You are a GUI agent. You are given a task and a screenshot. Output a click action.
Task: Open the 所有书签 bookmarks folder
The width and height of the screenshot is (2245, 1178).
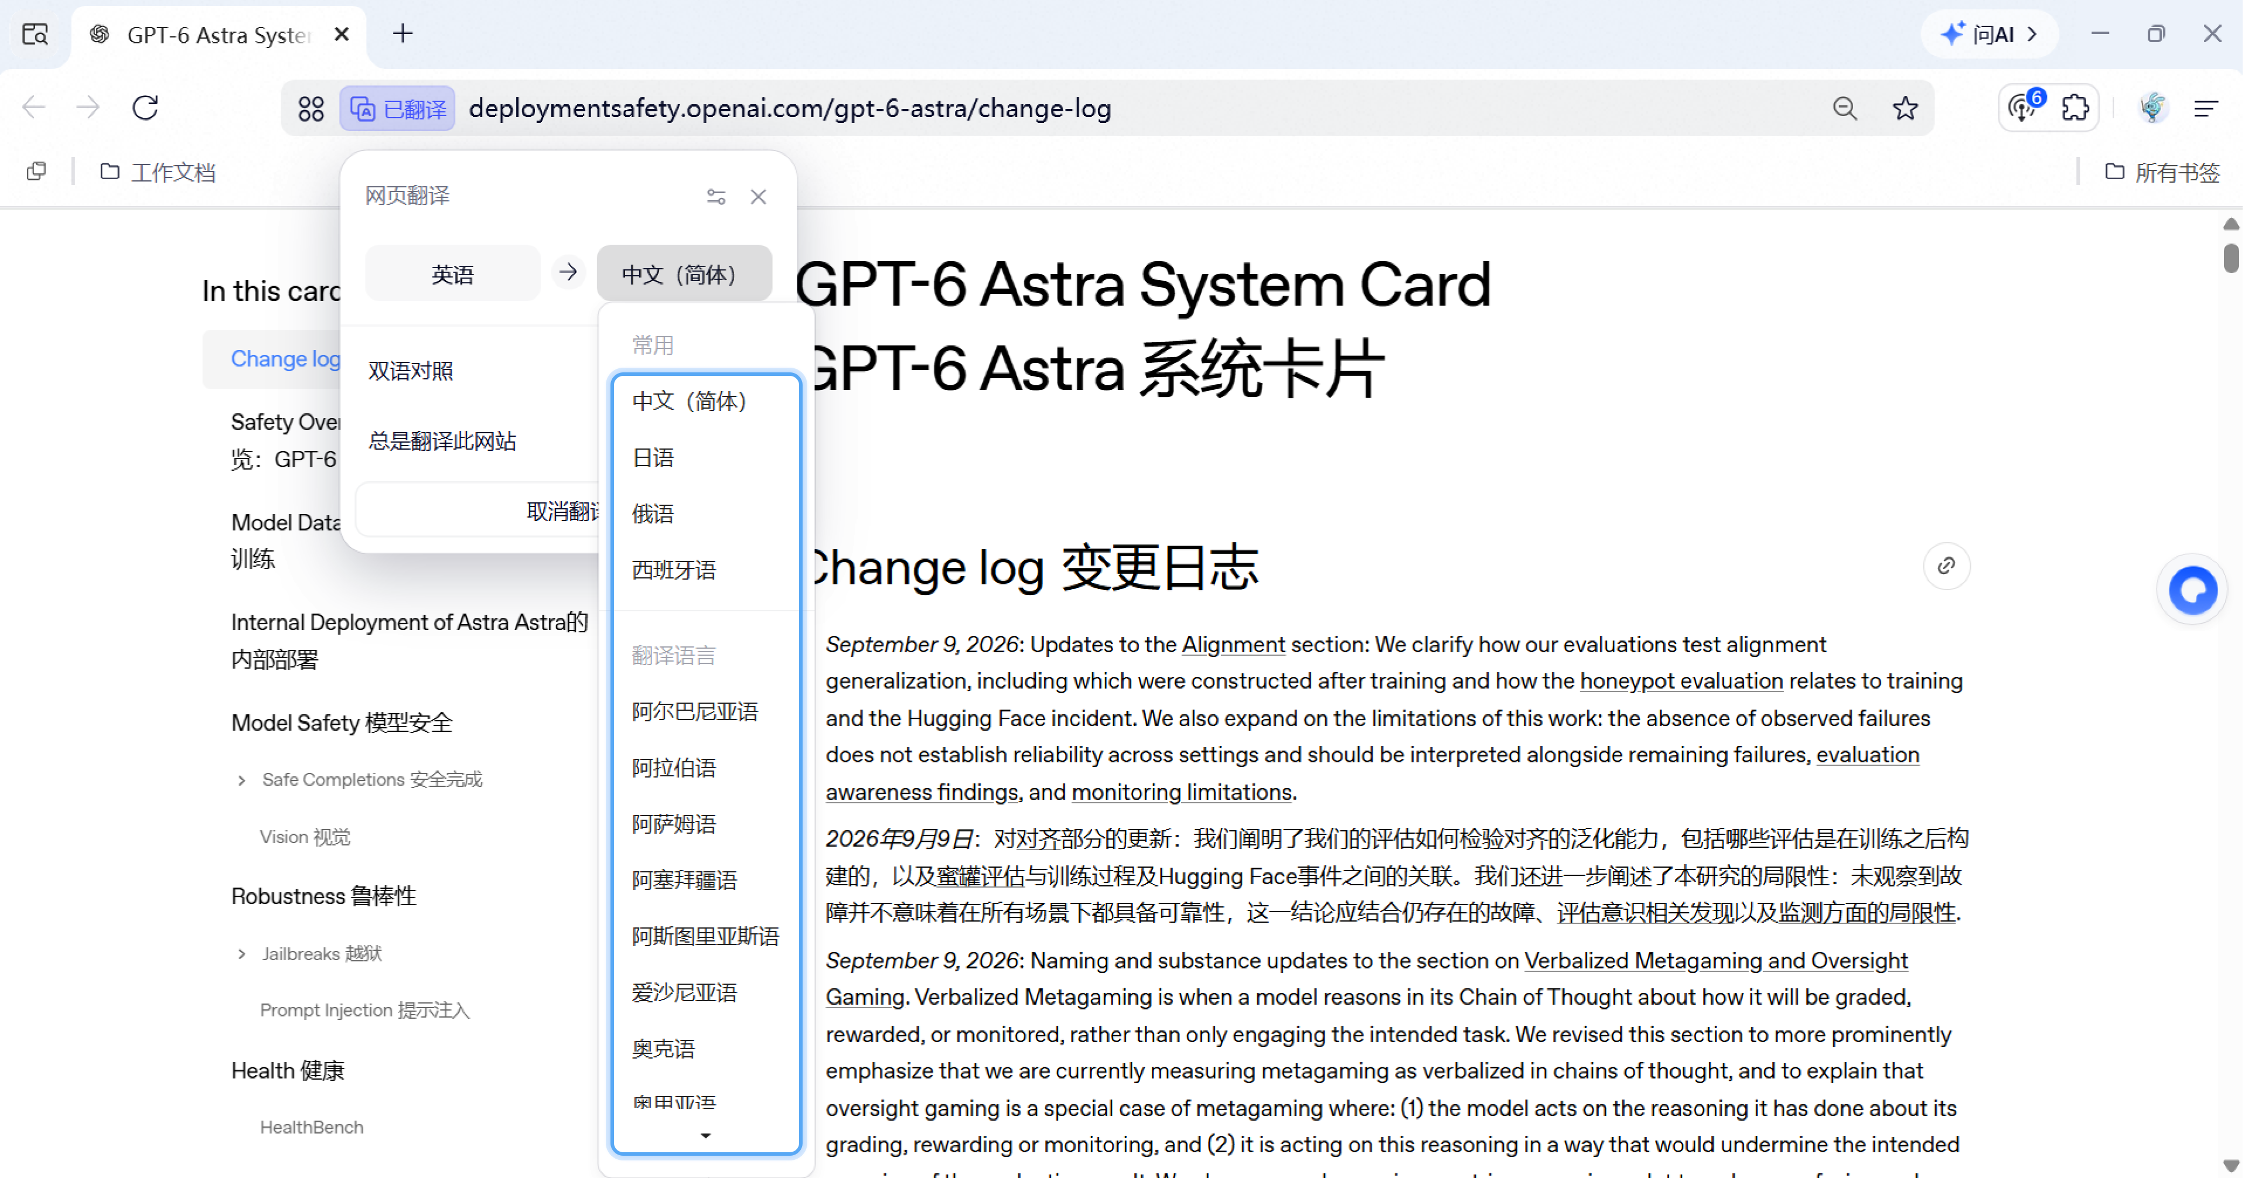coord(2163,172)
